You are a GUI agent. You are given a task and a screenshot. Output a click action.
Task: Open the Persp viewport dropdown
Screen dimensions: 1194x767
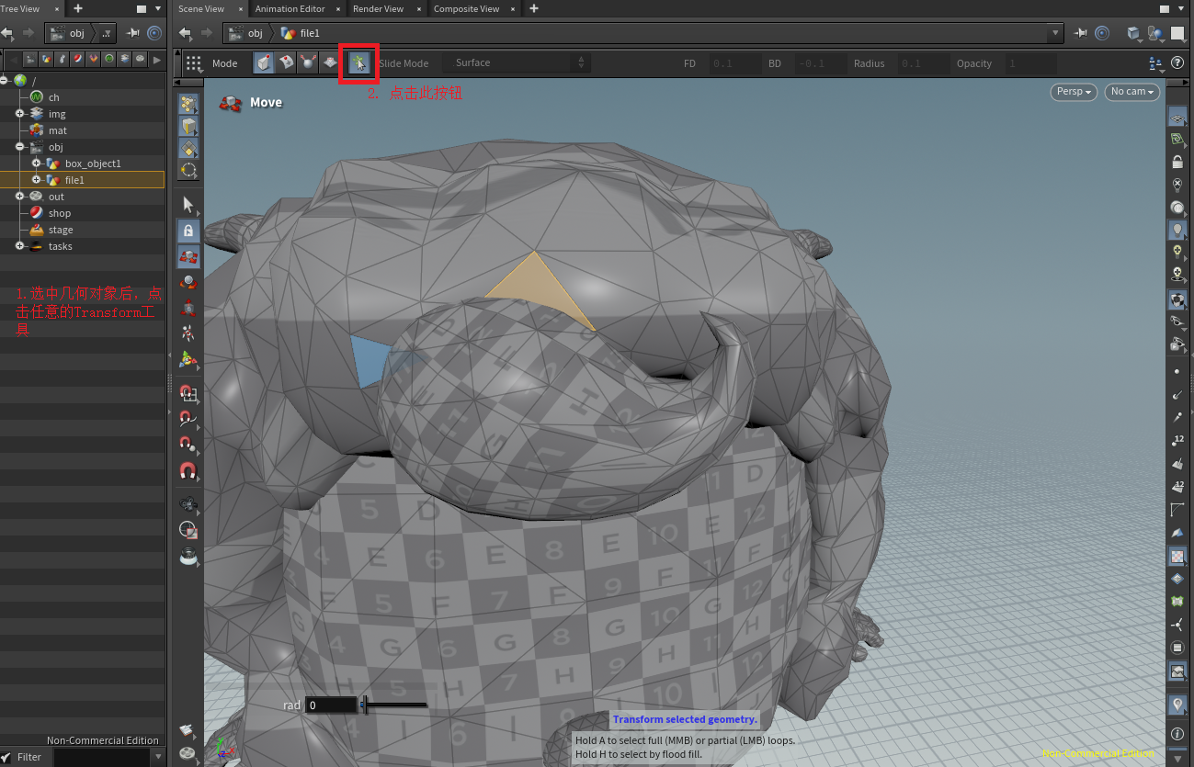click(x=1075, y=92)
